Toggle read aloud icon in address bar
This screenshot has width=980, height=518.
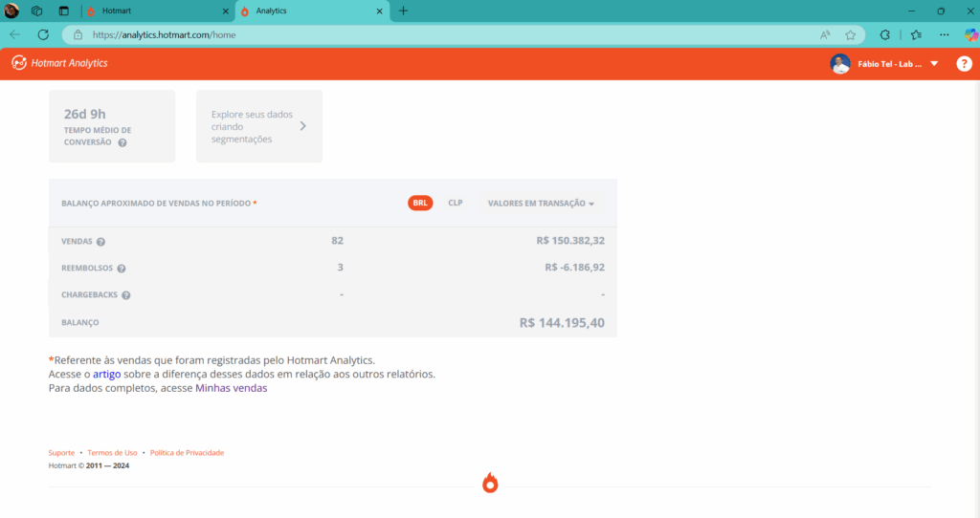pos(825,35)
